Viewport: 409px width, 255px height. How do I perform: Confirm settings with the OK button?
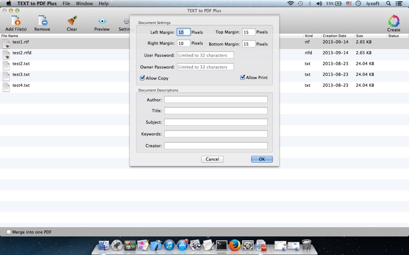pyautogui.click(x=262, y=159)
